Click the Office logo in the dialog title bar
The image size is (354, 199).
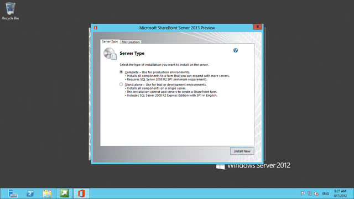click(x=96, y=28)
